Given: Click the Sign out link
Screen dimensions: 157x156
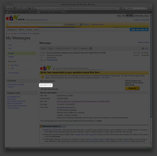Looking at the screenshot, I should tap(45, 20).
